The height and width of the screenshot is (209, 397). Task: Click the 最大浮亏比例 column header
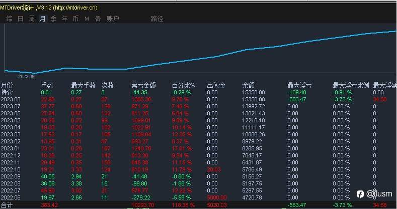[x=351, y=85]
